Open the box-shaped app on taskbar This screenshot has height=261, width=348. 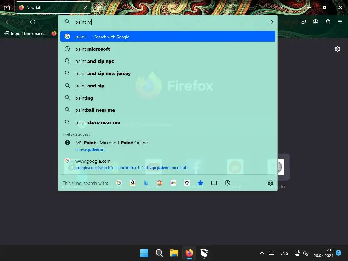click(x=204, y=253)
